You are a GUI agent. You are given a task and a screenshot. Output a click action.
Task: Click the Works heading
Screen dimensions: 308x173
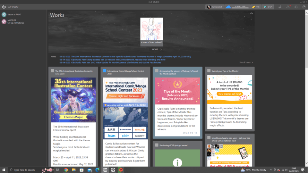click(57, 15)
